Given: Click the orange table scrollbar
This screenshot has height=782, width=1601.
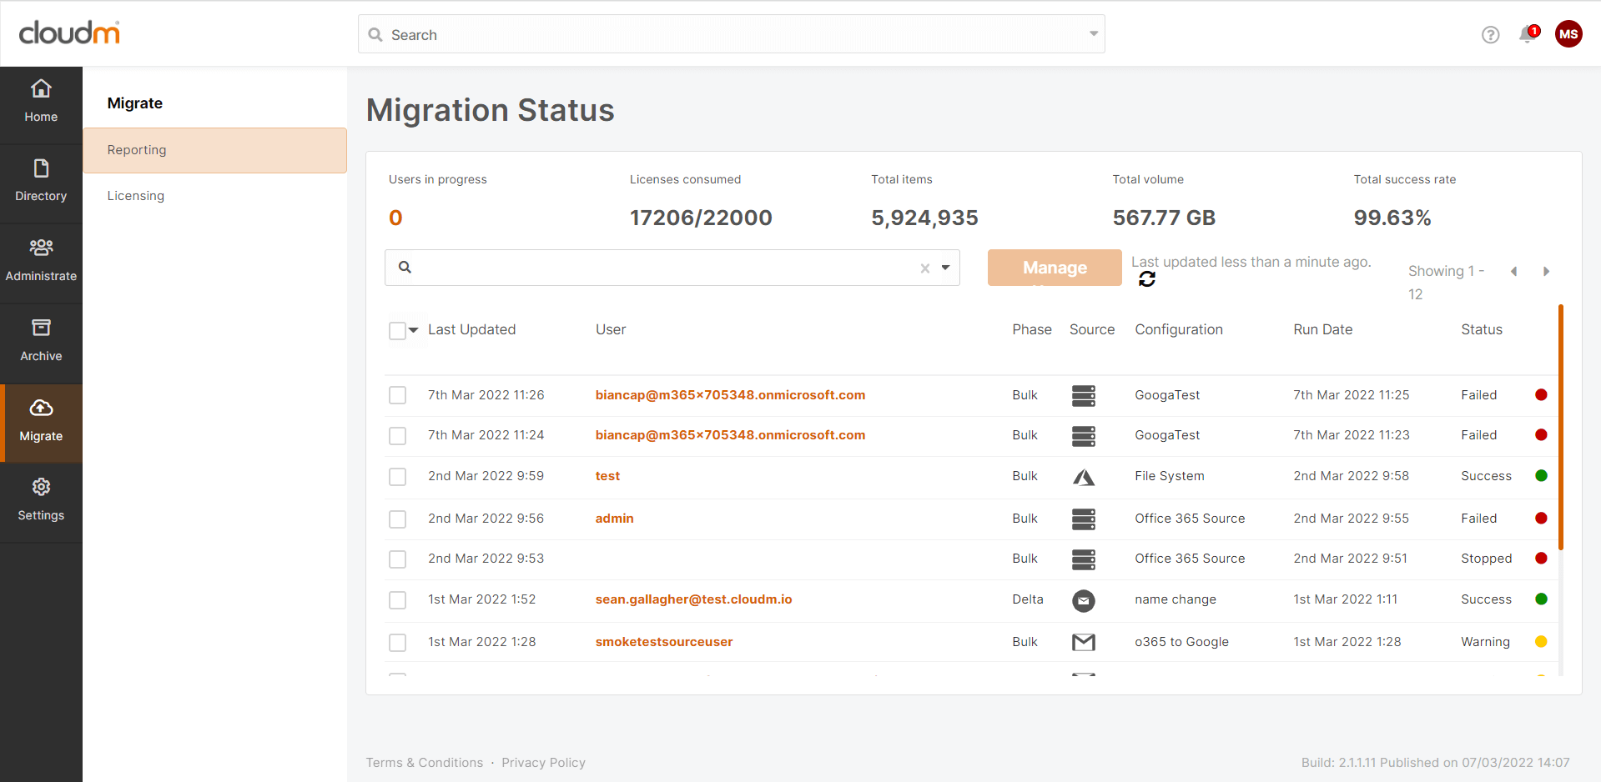Looking at the screenshot, I should tap(1560, 427).
